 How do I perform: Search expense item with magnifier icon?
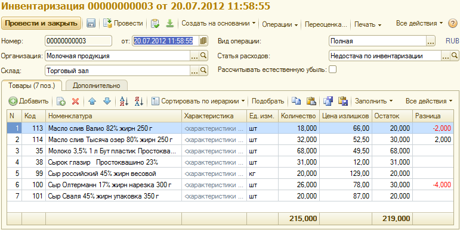454,55
